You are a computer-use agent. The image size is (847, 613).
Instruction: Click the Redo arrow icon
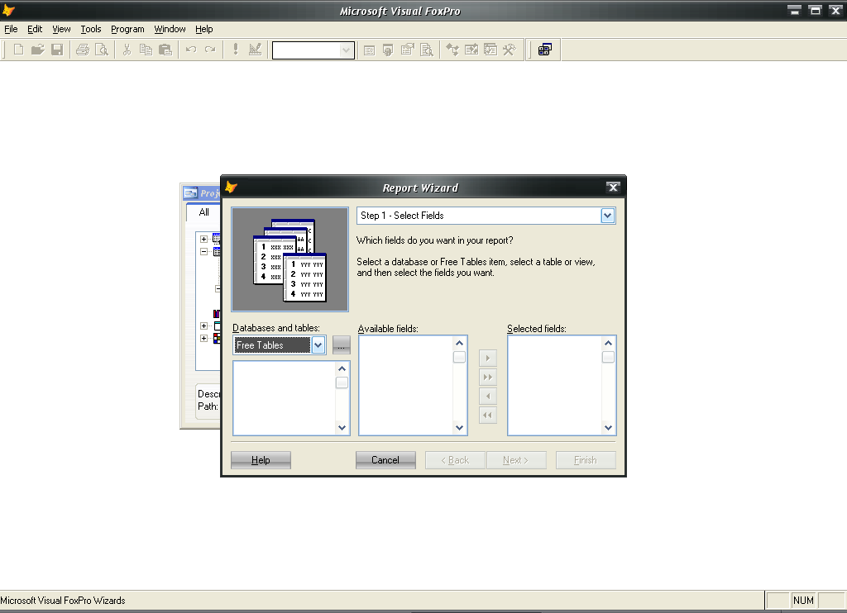[x=210, y=50]
